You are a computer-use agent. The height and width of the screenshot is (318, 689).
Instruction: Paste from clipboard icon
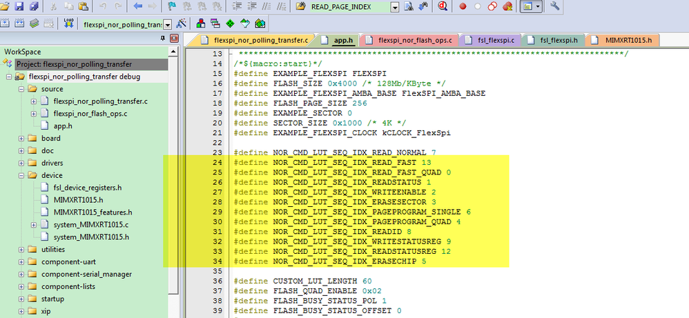coord(83,6)
